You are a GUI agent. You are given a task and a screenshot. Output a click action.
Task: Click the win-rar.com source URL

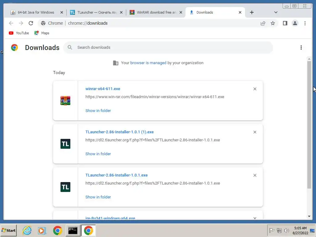[x=155, y=97]
